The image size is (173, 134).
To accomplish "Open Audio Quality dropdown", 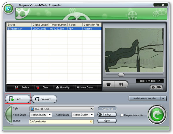I will coord(83,115).
